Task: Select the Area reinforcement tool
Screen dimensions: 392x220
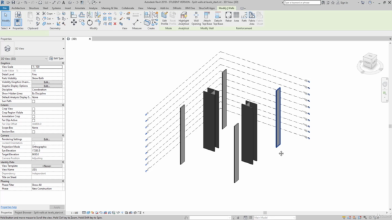Action: [236, 16]
